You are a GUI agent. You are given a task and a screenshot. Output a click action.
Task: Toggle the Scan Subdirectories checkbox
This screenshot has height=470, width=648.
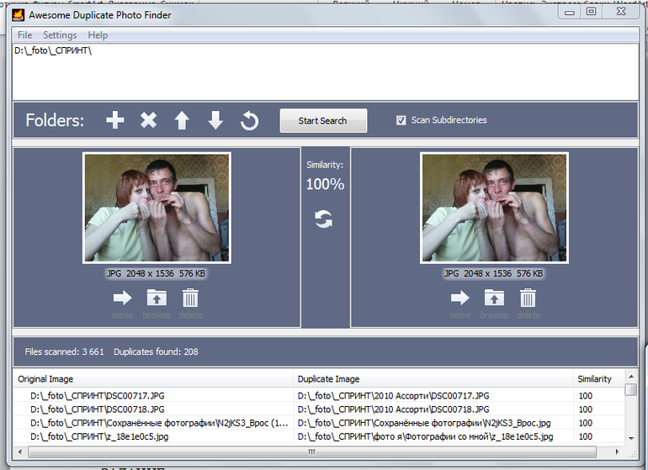pos(401,120)
